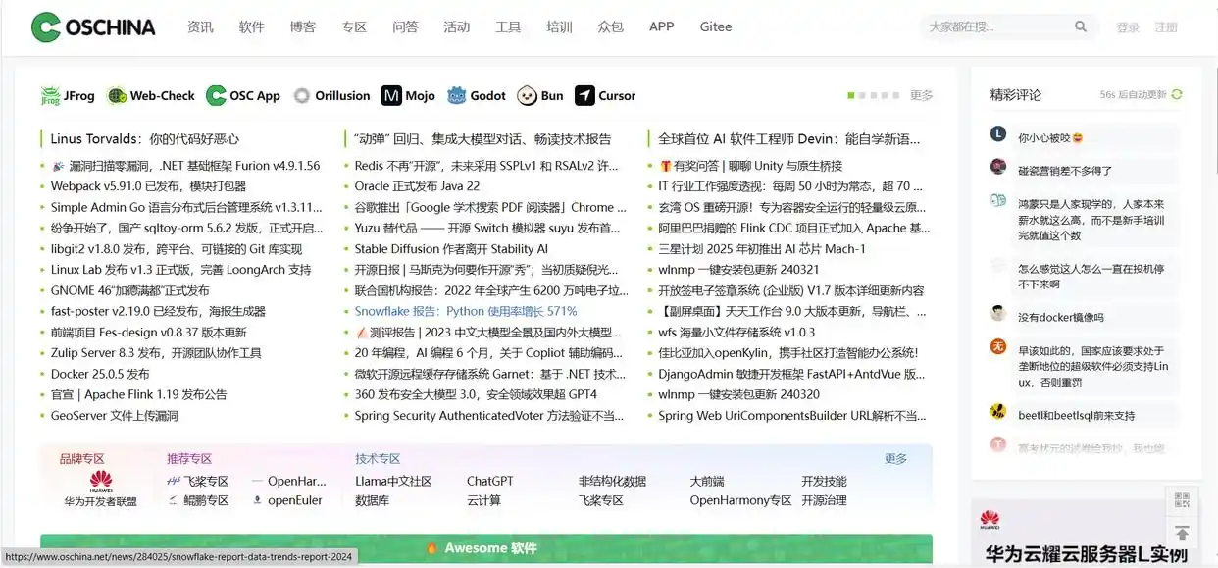
Task: Click the QR code floating icon
Action: pos(1182,501)
